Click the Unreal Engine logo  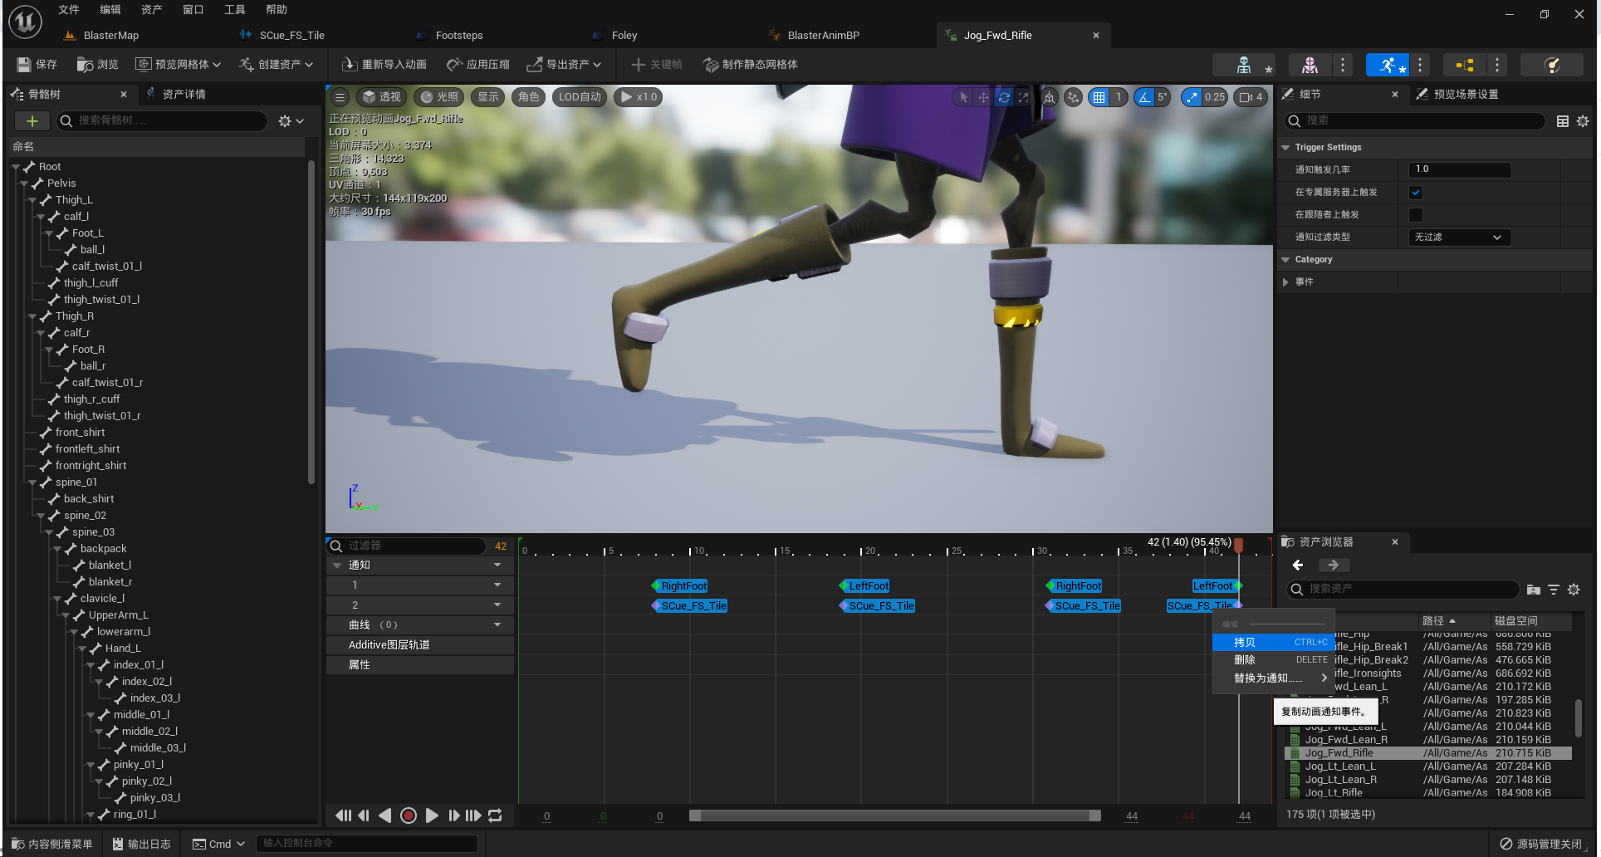(x=25, y=22)
